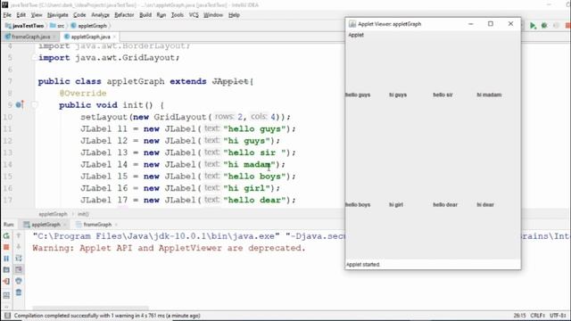Image resolution: width=571 pixels, height=321 pixels.
Task: Stop the running applet with red square
Action: pyautogui.click(x=6, y=247)
